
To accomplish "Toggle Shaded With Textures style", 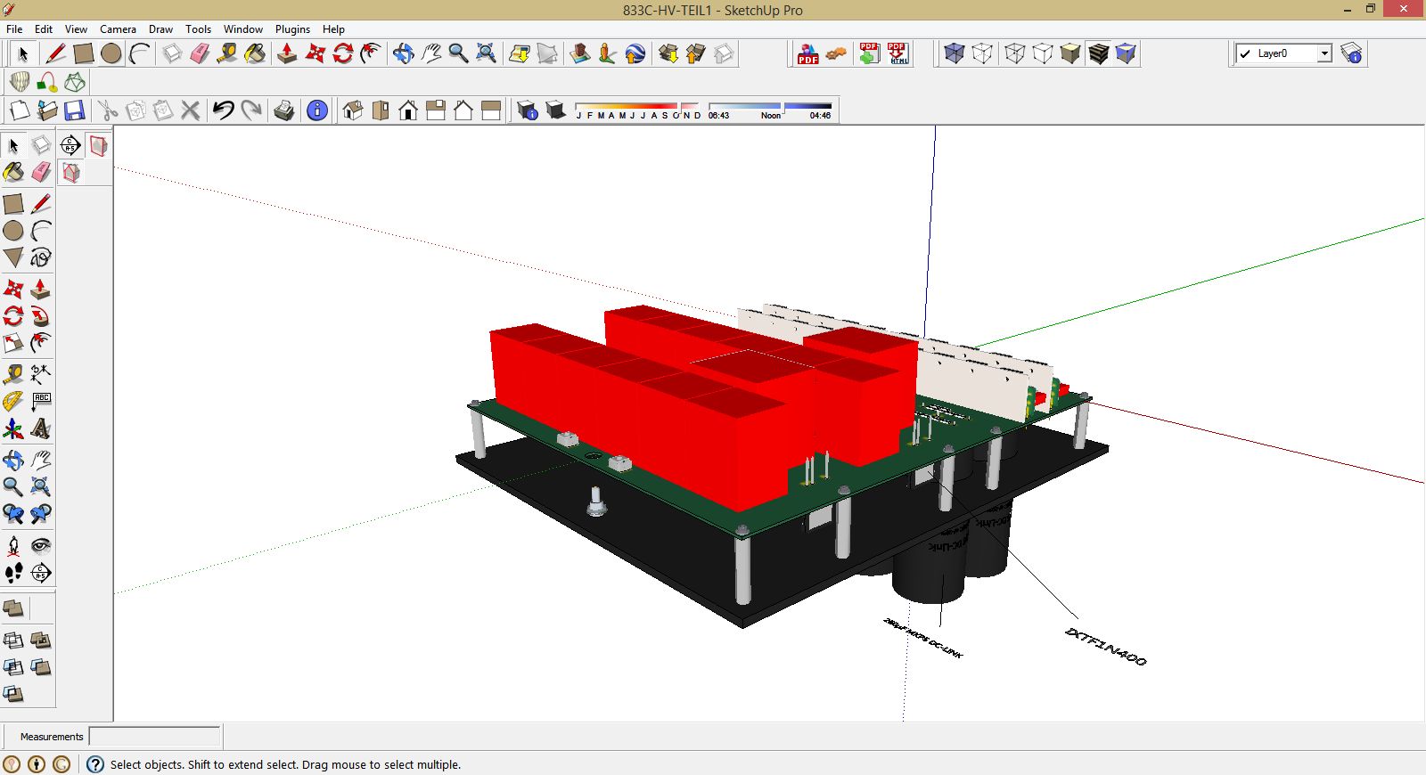I will [1098, 53].
